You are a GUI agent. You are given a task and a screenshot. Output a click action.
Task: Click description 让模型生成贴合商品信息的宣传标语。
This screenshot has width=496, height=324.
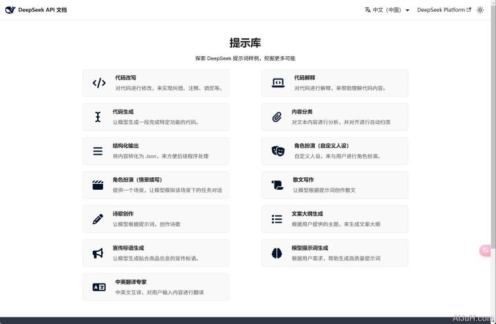(x=156, y=258)
